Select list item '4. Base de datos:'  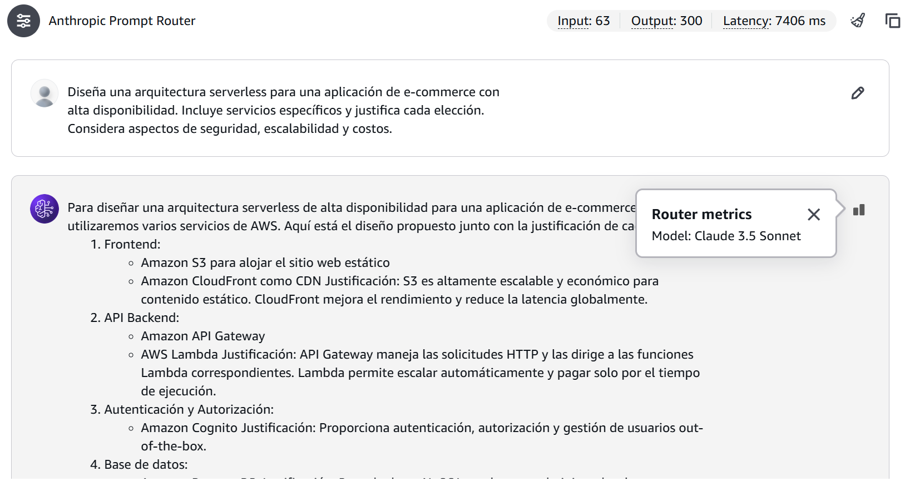[139, 464]
